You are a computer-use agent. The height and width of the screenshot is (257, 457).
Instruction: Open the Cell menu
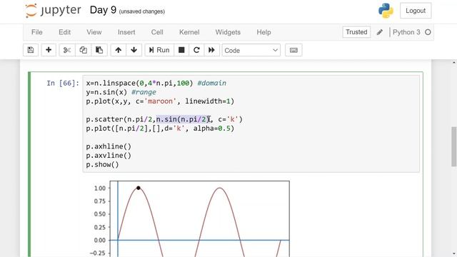(x=157, y=32)
